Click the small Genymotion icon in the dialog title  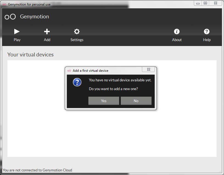(x=69, y=71)
